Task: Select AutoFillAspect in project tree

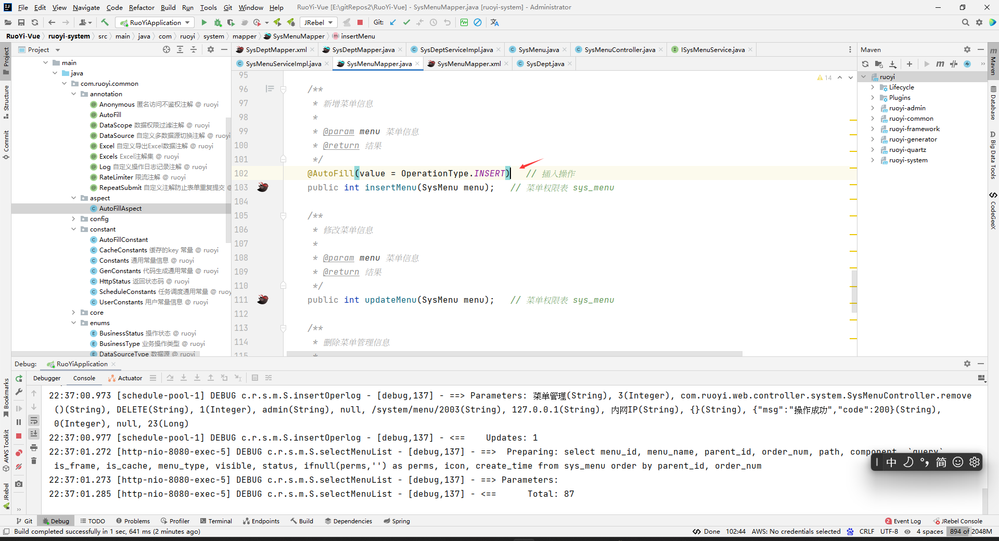Action: coord(120,209)
